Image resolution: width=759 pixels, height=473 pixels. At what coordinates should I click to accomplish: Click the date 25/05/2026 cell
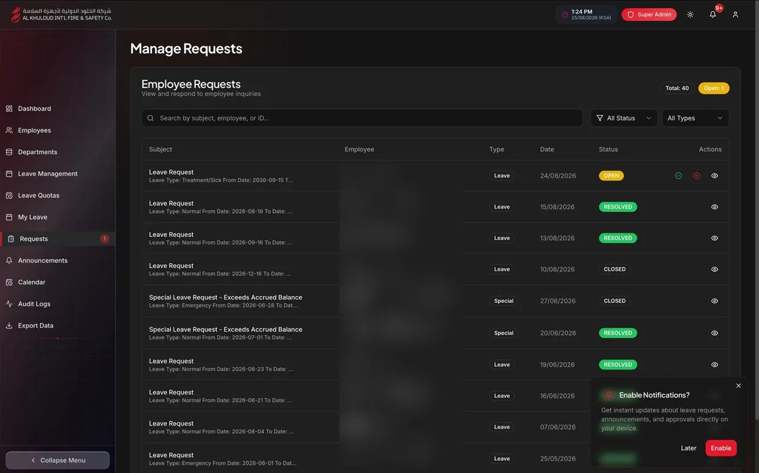click(558, 459)
